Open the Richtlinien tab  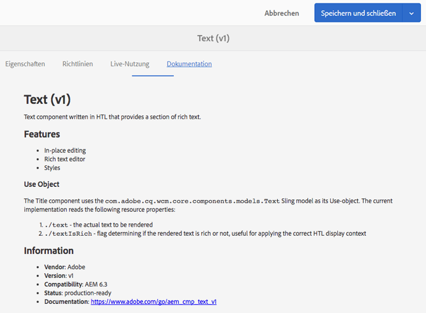78,64
